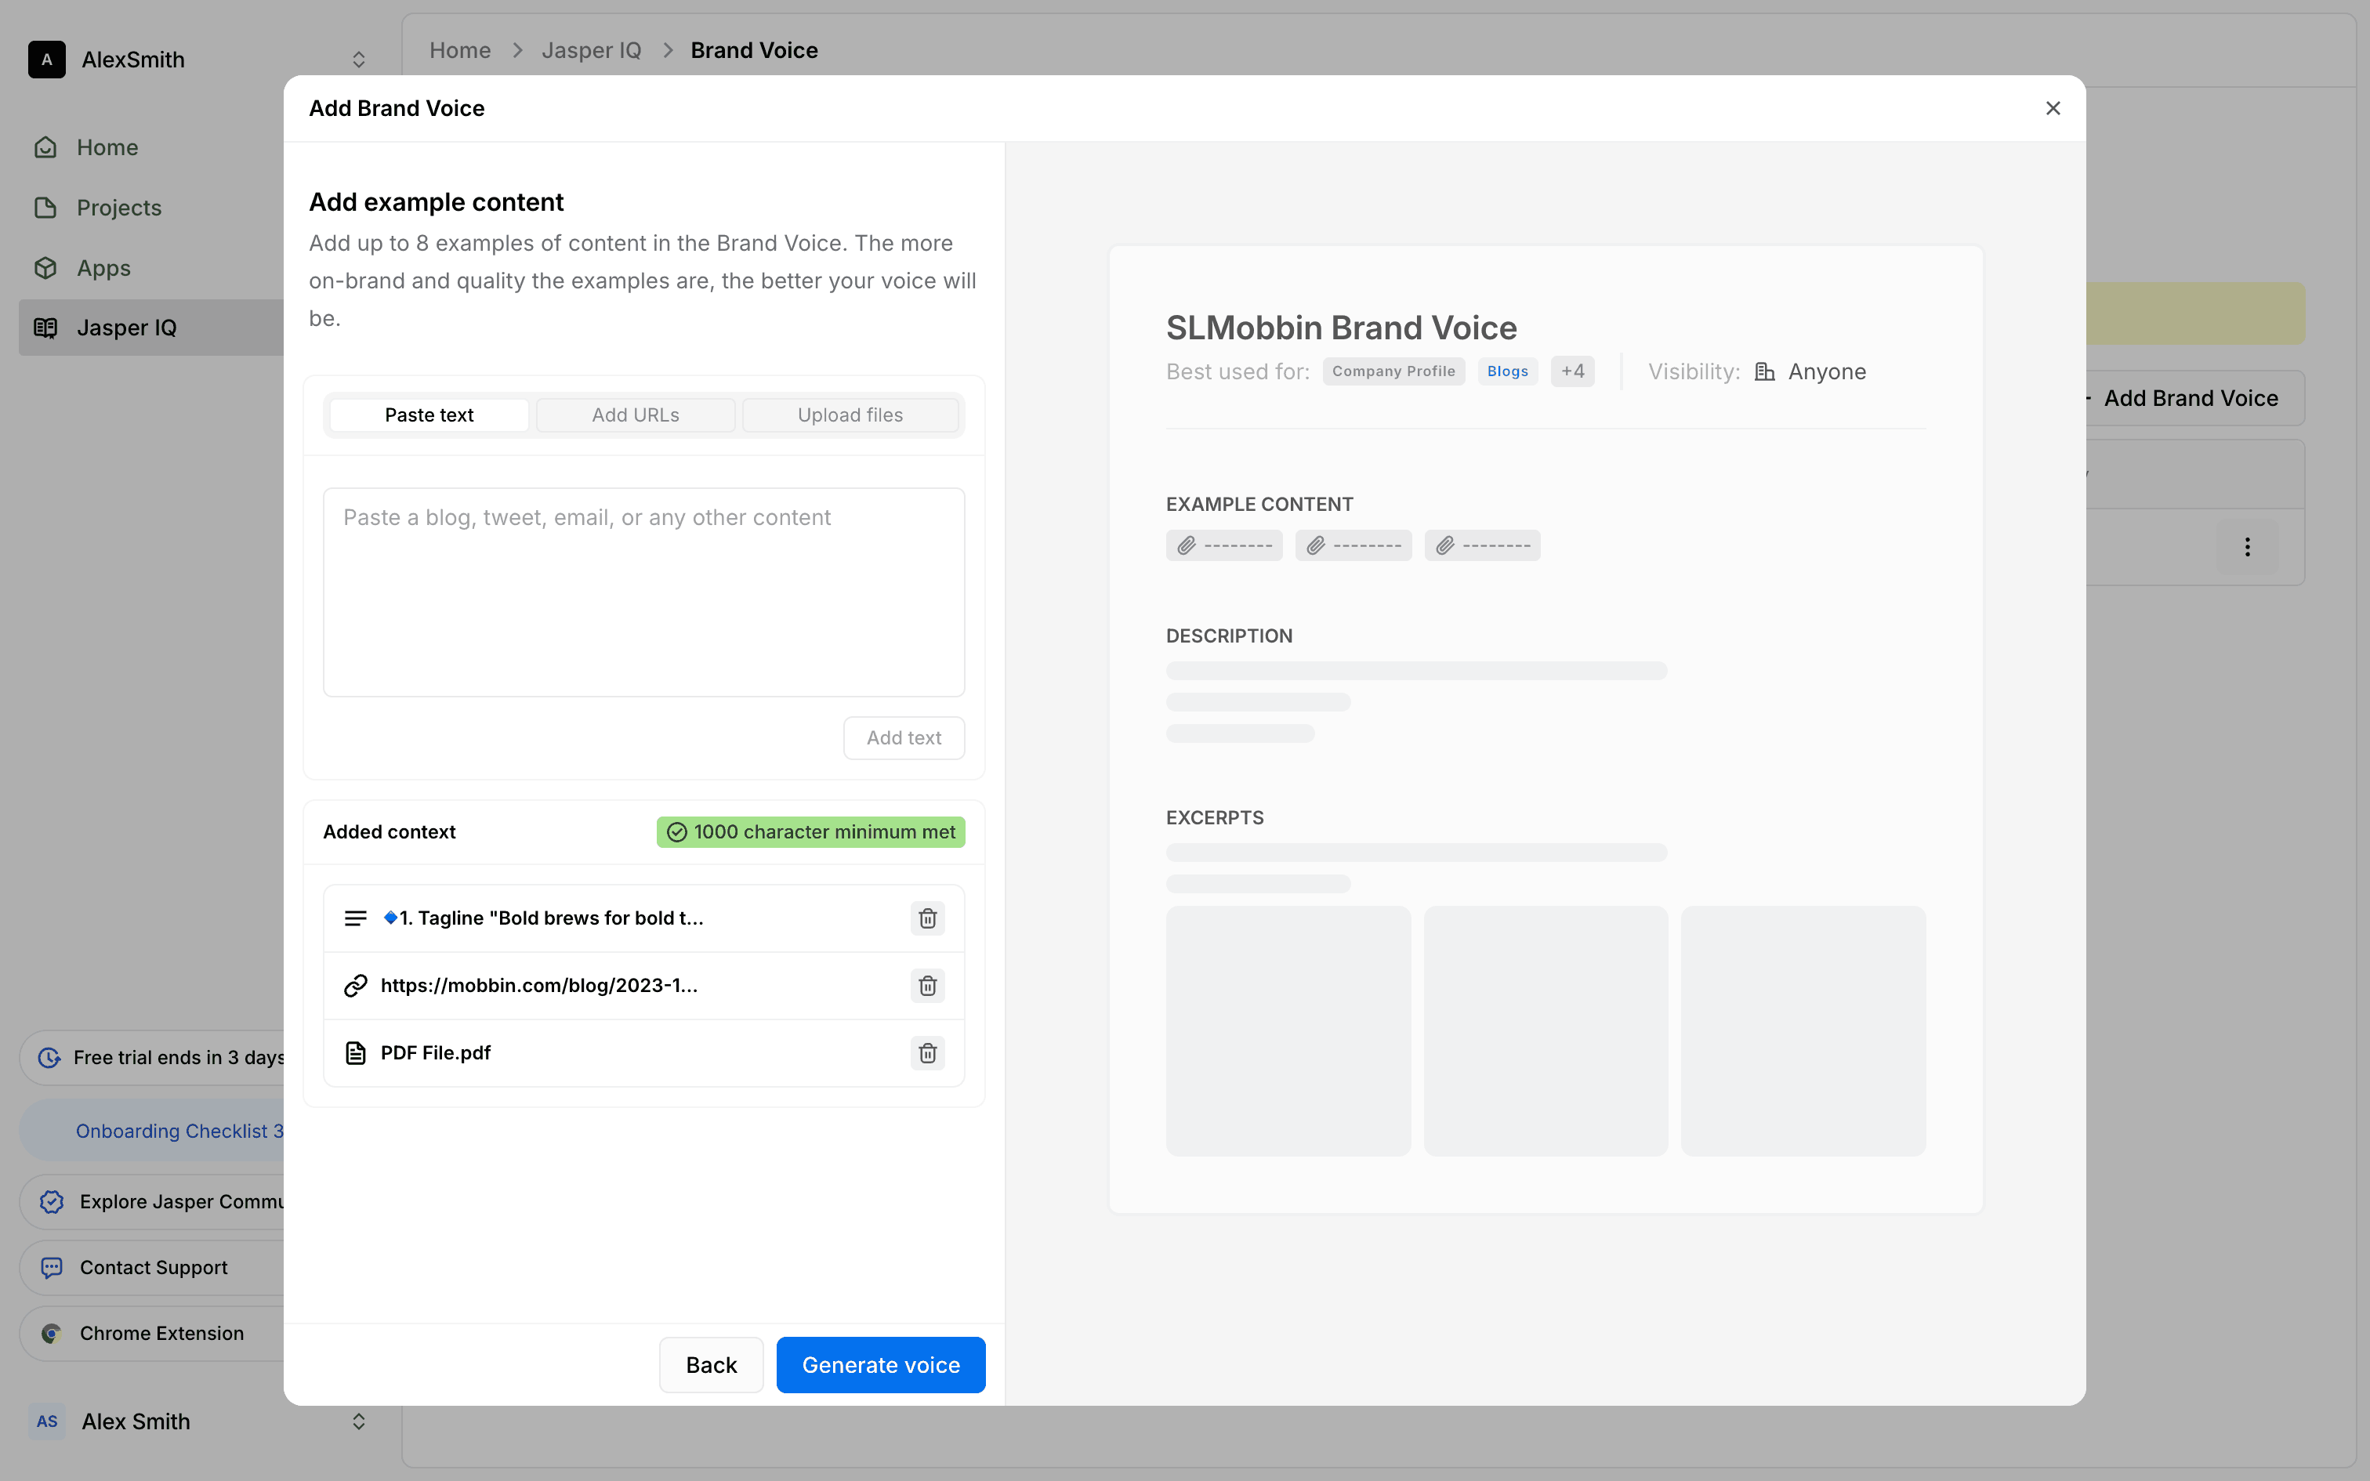This screenshot has height=1481, width=2370.
Task: Click into the paste content text area
Action: pos(643,592)
